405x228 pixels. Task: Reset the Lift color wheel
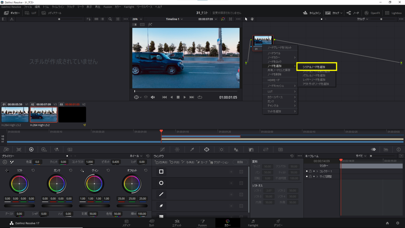(33, 171)
